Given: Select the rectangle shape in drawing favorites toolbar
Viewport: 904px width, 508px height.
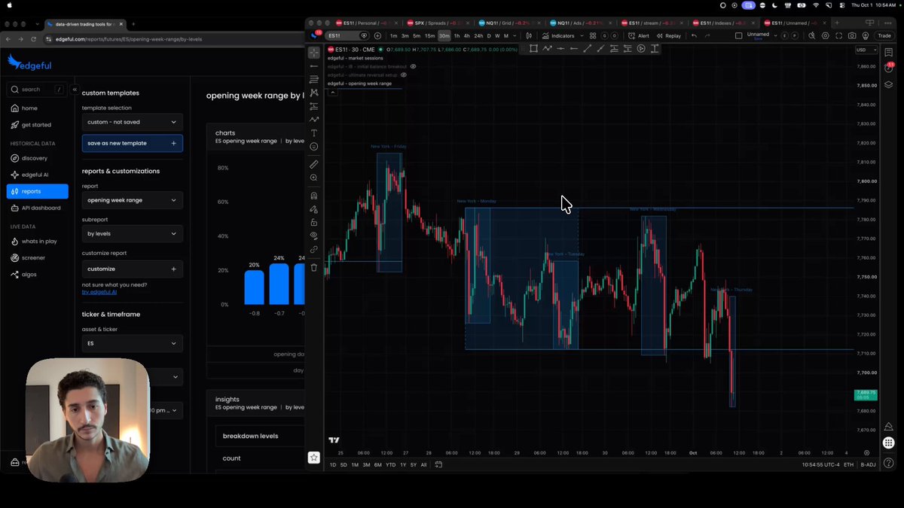Looking at the screenshot, I should pyautogui.click(x=533, y=49).
